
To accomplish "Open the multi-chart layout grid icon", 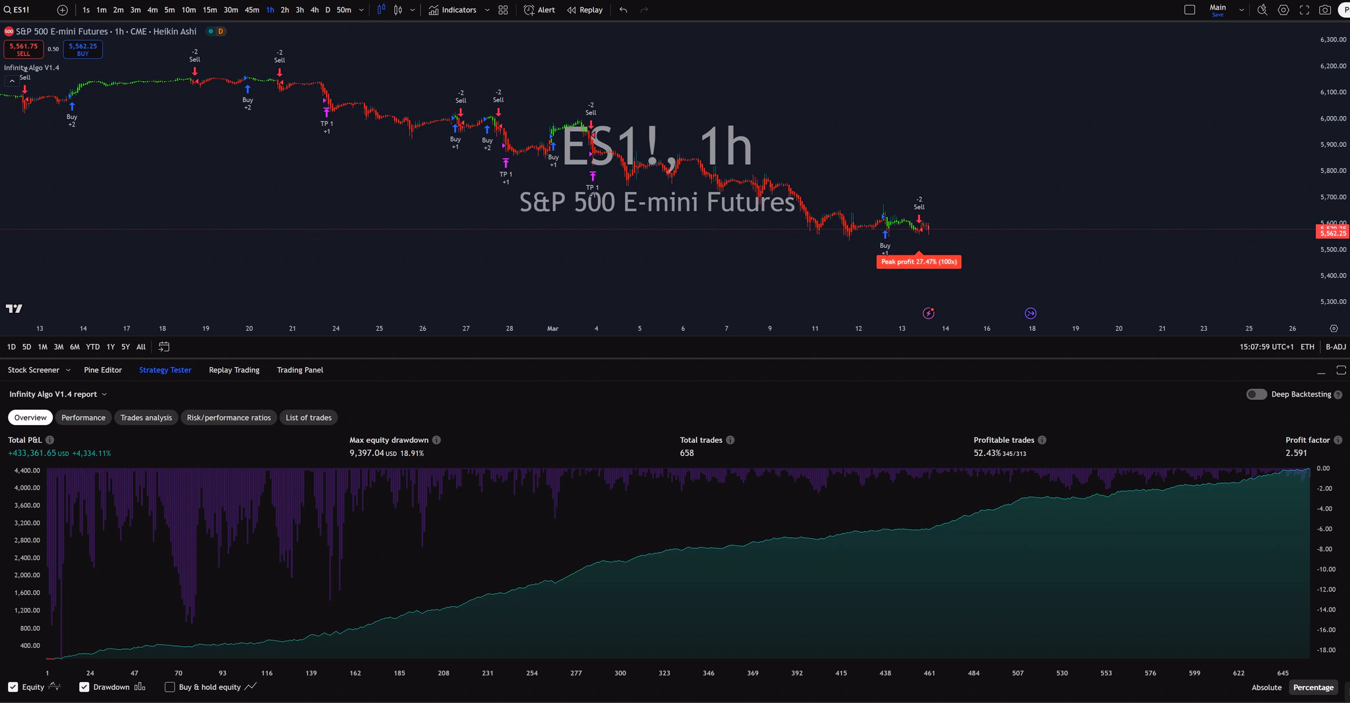I will pos(502,10).
